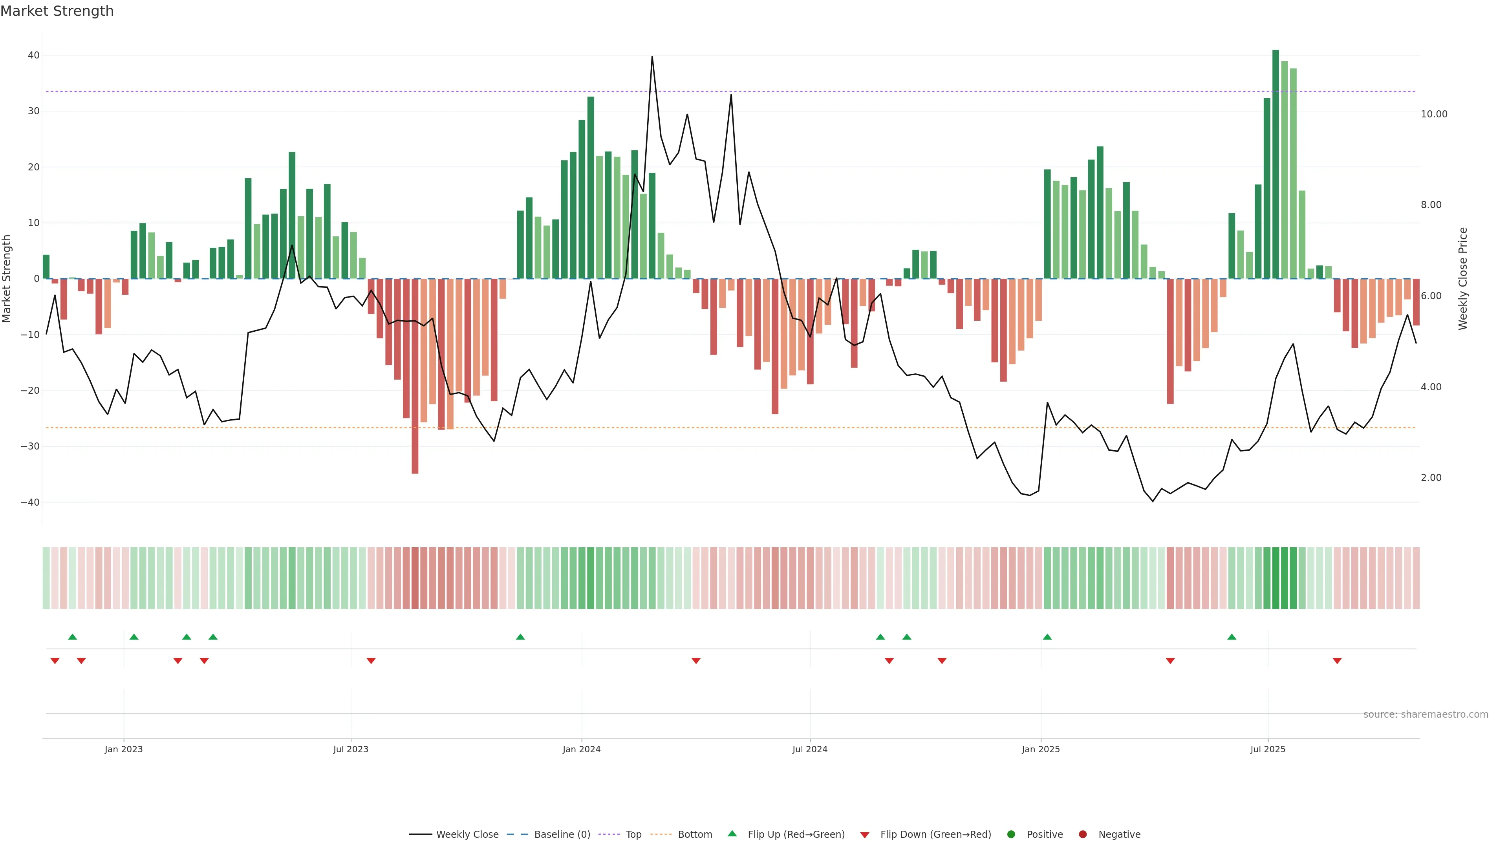Click the tallest dark green bar
The height and width of the screenshot is (848, 1508).
pyautogui.click(x=1276, y=164)
